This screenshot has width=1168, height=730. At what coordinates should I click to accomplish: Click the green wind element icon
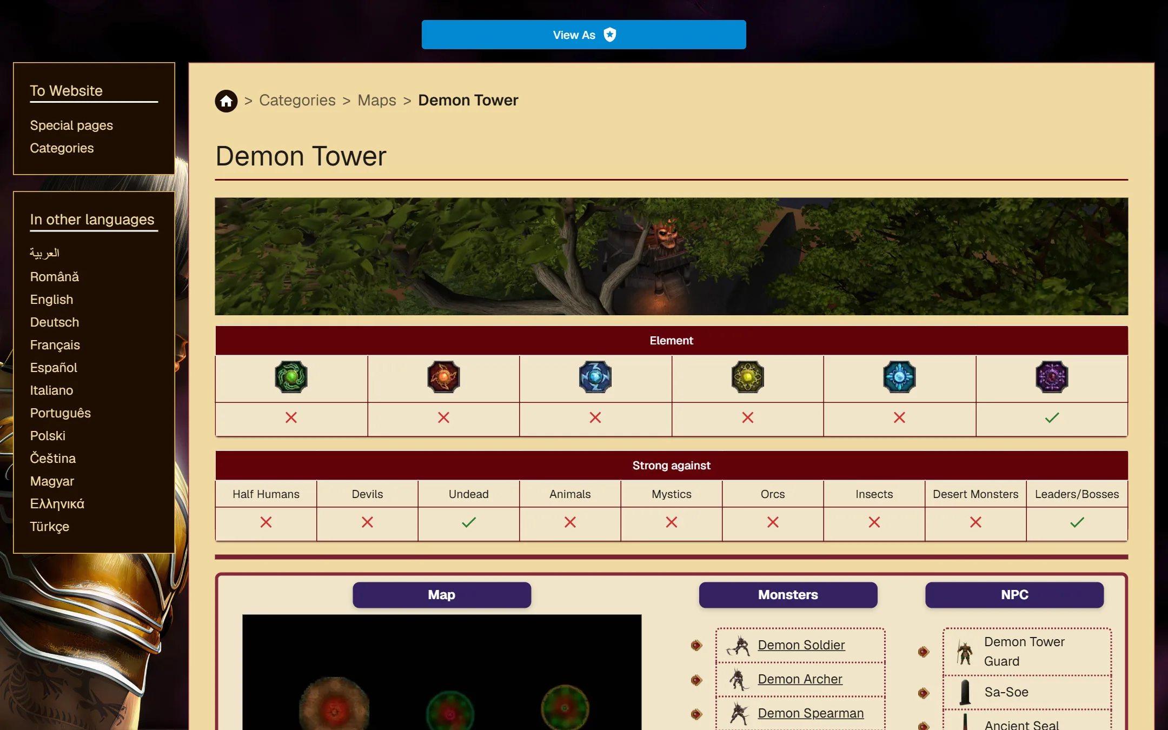[x=291, y=377]
